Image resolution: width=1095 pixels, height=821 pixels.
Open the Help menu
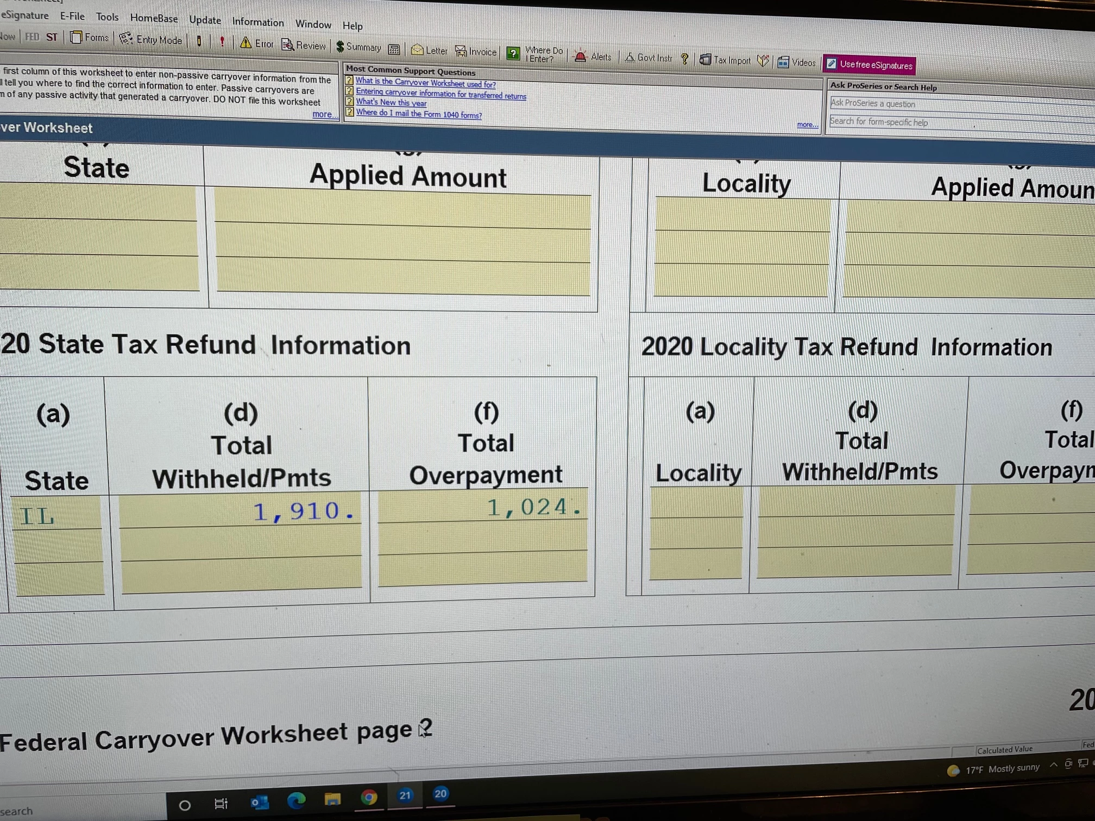coord(352,26)
